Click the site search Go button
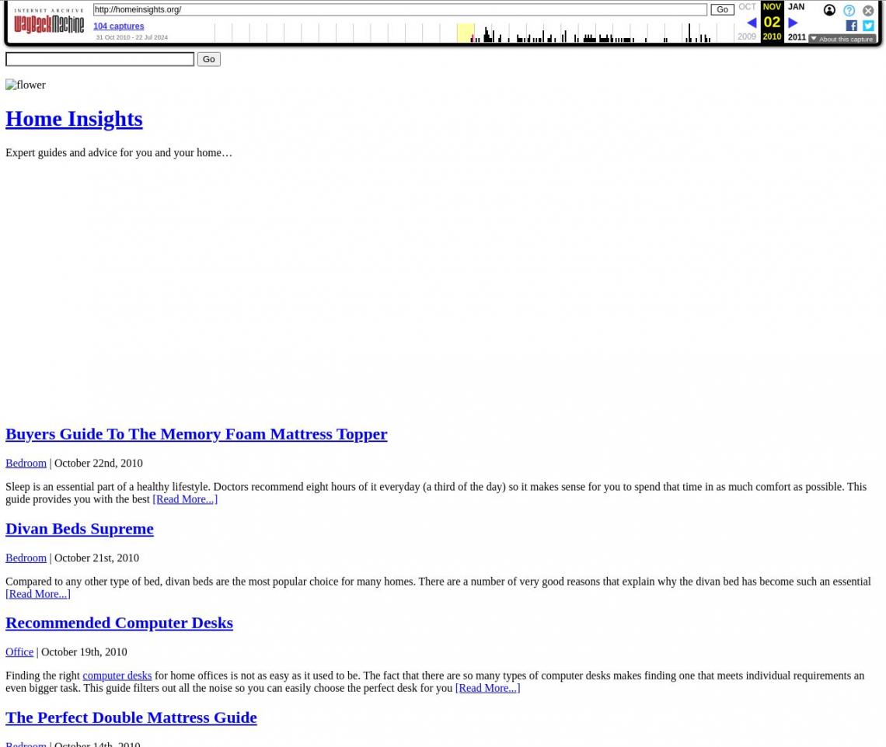 pos(208,59)
